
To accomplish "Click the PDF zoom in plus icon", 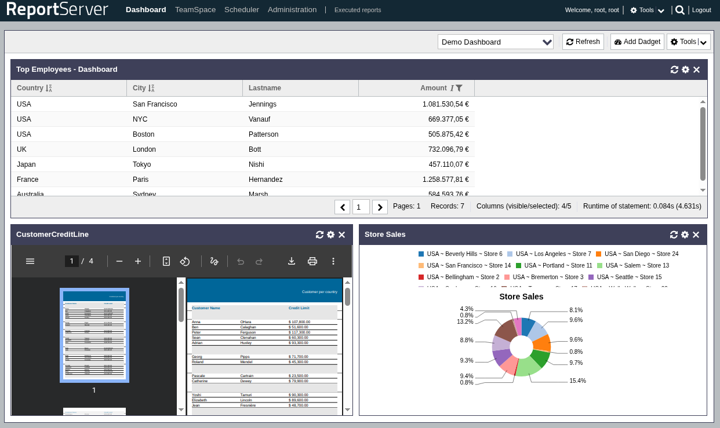I will pyautogui.click(x=138, y=261).
